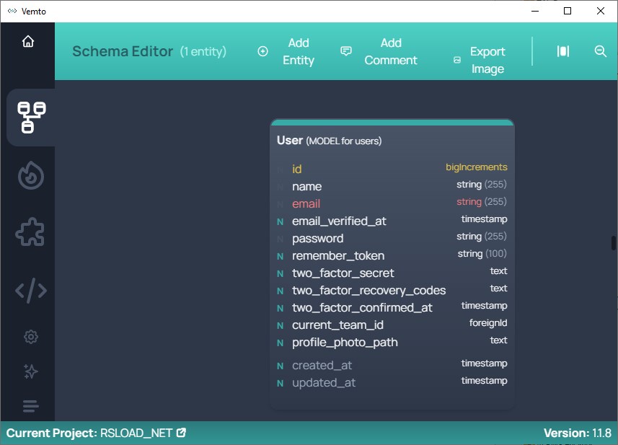Screen dimensions: 618x445
Task: Click the sparkle stars sidebar icon
Action: click(x=31, y=371)
